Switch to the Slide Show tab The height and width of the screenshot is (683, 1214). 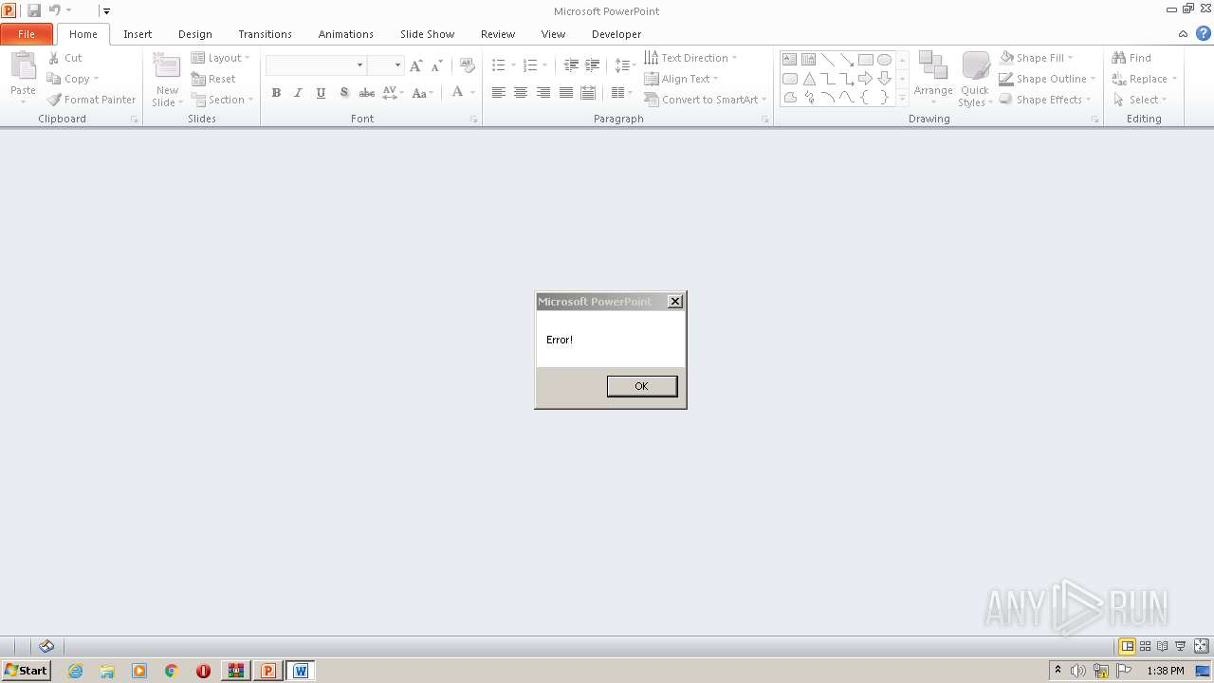[x=427, y=34]
